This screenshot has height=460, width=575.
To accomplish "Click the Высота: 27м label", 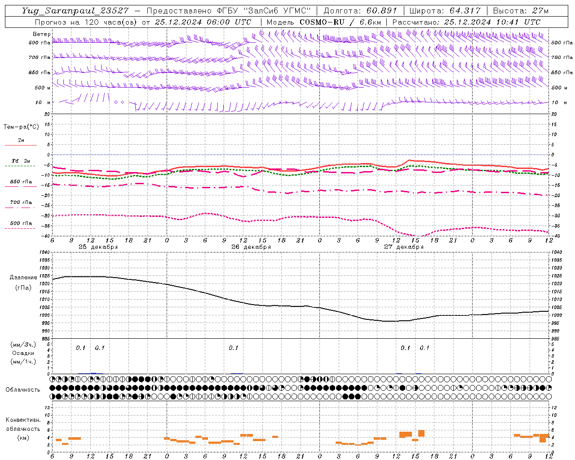I will pyautogui.click(x=521, y=11).
